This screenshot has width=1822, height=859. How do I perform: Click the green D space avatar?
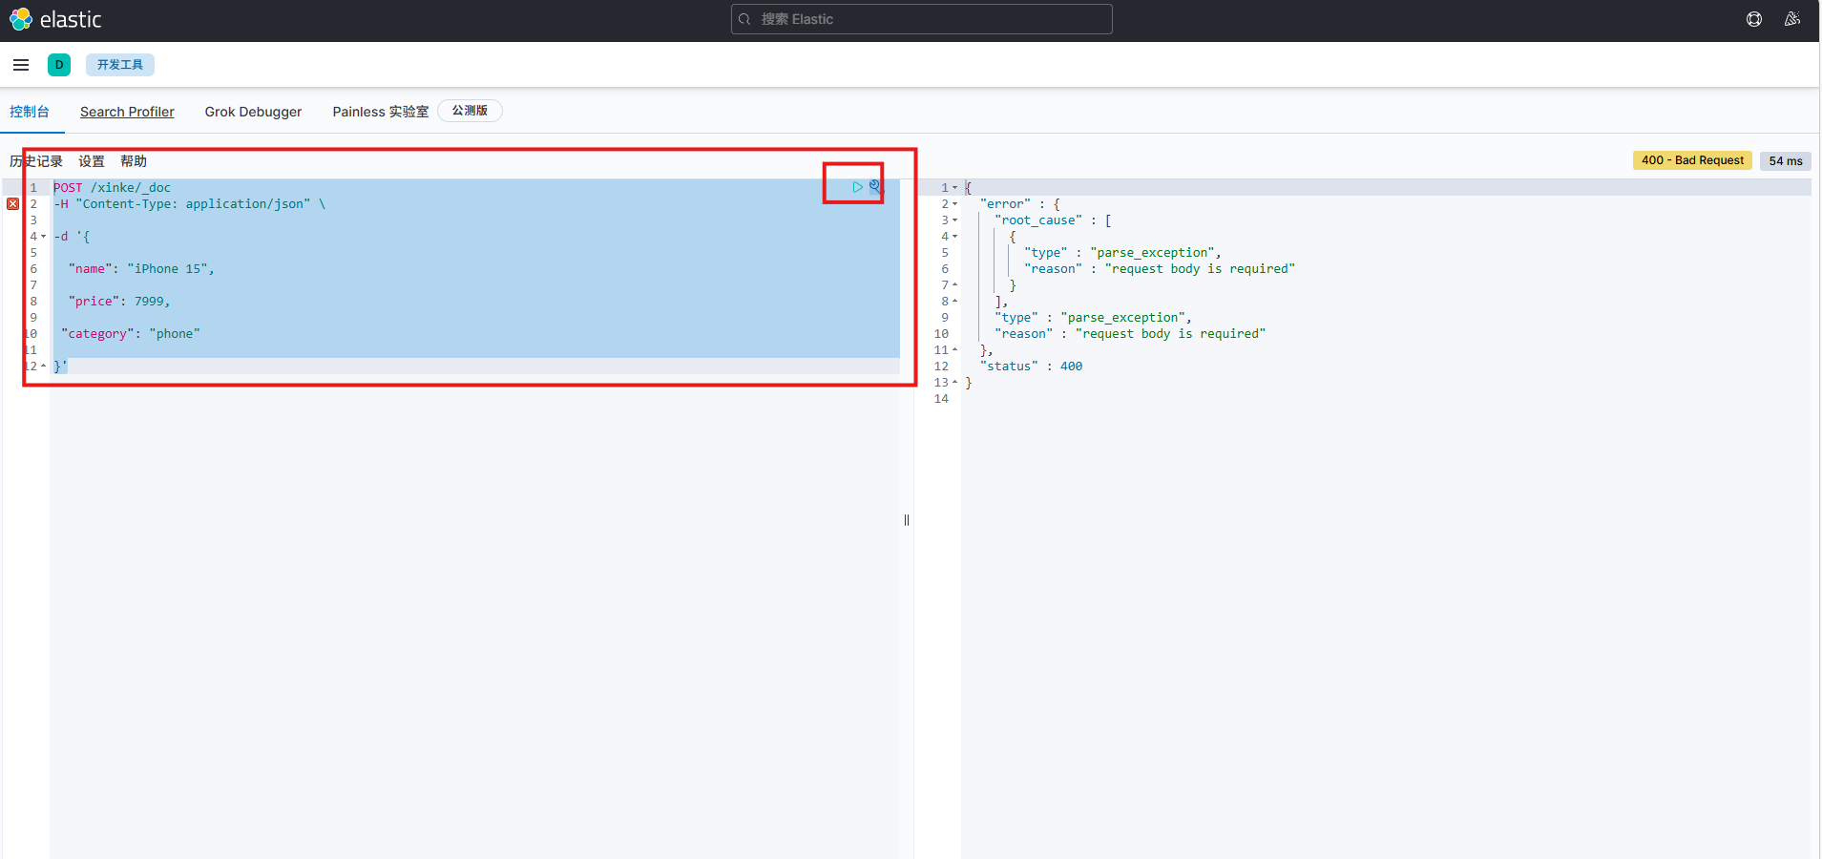pos(59,65)
